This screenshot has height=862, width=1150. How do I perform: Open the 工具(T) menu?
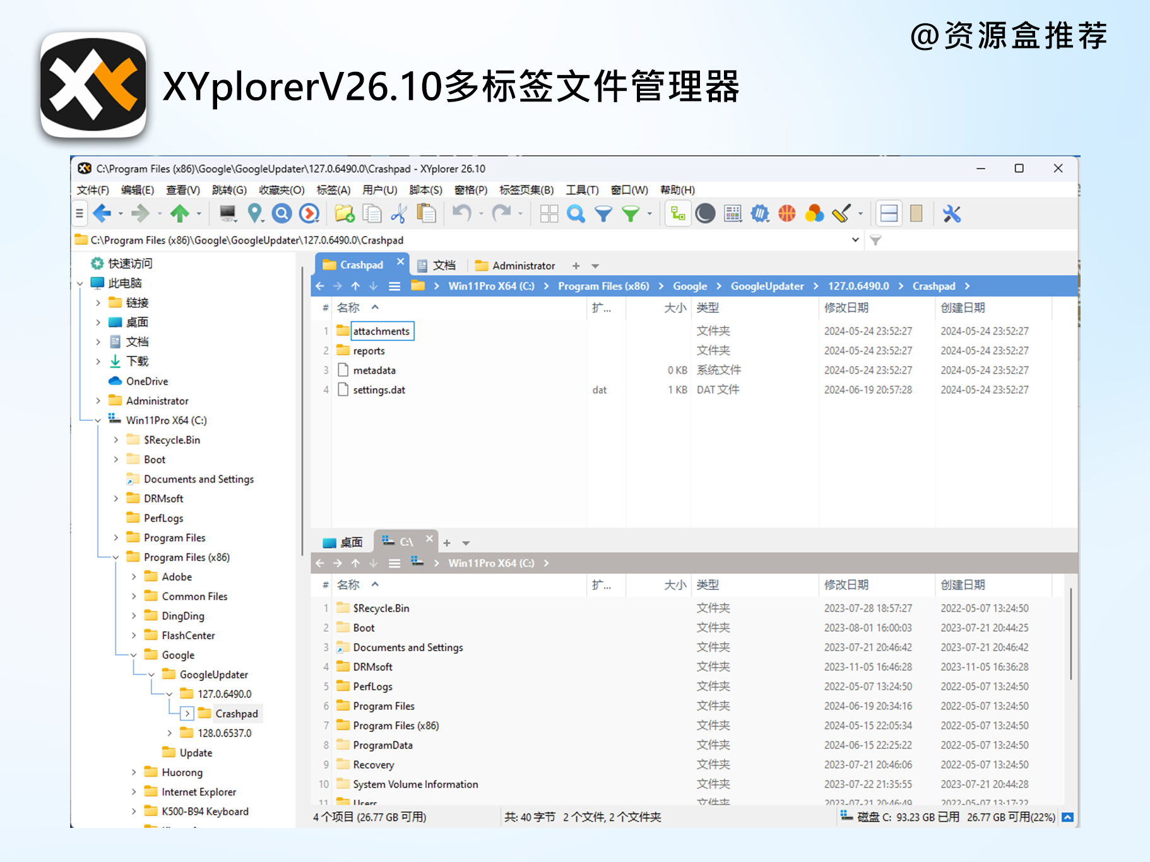[x=582, y=190]
